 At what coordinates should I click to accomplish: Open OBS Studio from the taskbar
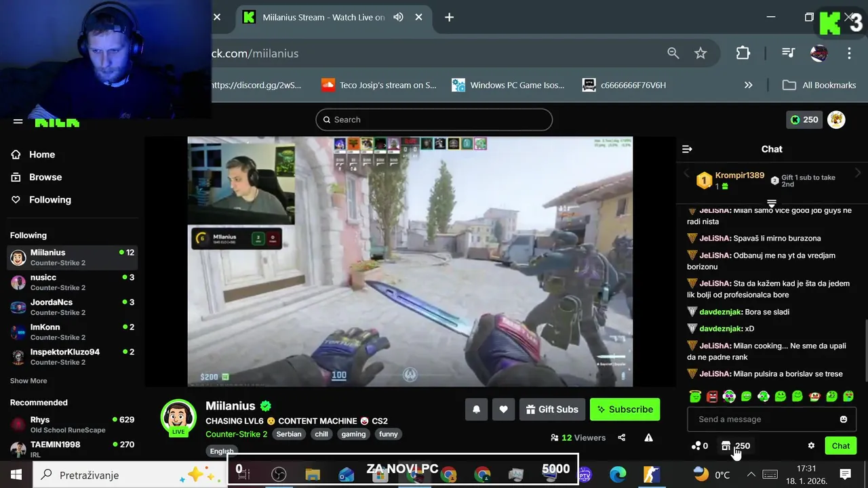pyautogui.click(x=279, y=474)
